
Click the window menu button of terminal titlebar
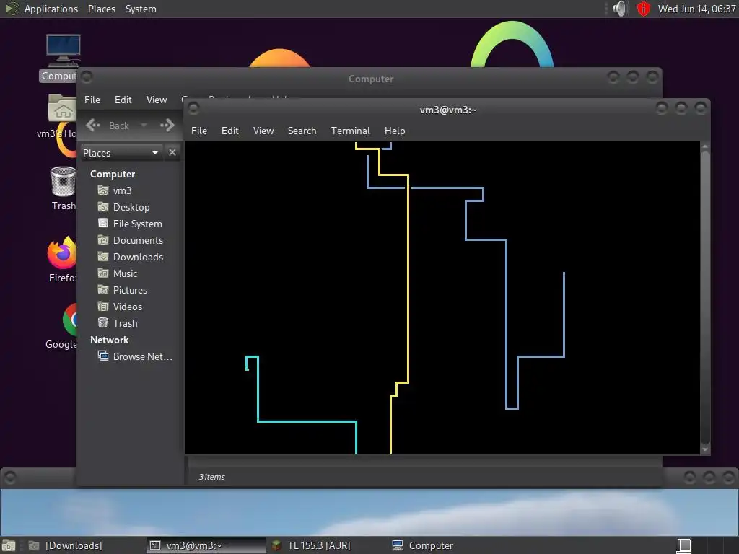point(193,109)
